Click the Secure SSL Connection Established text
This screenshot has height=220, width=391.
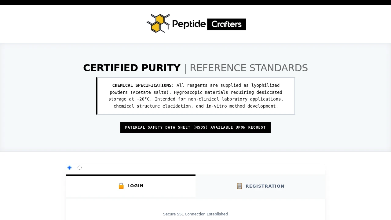click(x=195, y=214)
